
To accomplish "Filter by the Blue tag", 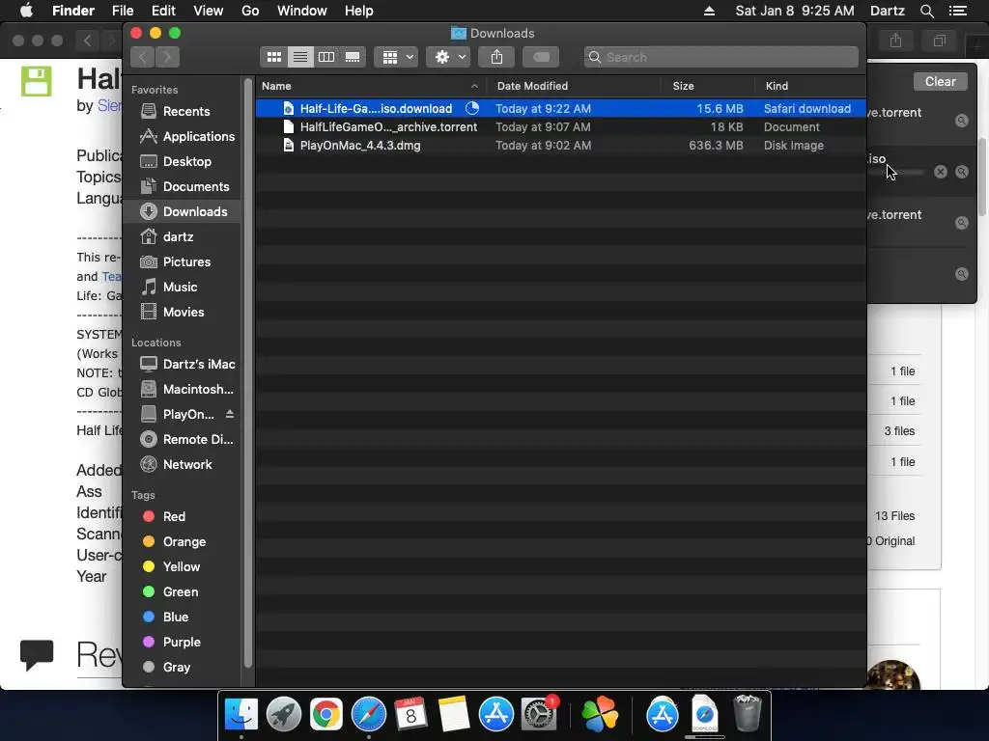I will point(183,617).
